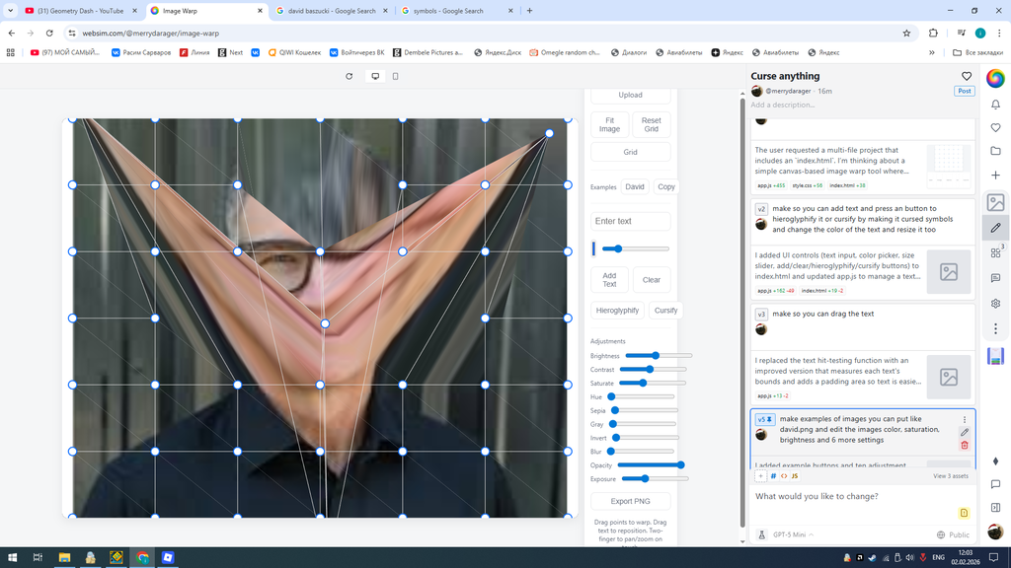Click the Export PNG button
Viewport: 1011px width, 568px height.
630,501
